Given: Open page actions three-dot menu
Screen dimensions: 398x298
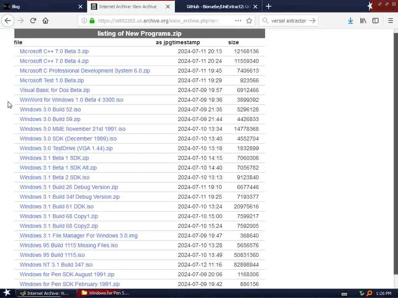Looking at the screenshot, I should pyautogui.click(x=238, y=21).
